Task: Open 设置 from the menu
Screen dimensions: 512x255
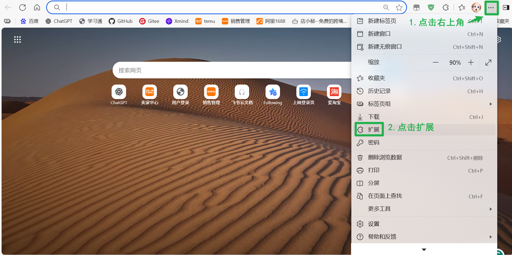Action: (x=374, y=224)
